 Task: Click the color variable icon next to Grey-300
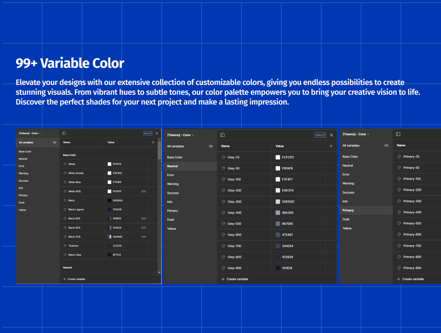pyautogui.click(x=223, y=201)
